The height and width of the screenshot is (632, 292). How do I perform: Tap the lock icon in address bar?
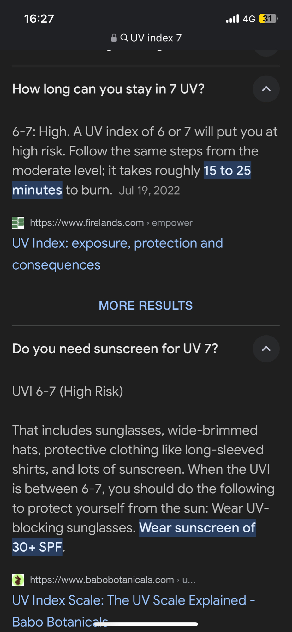pyautogui.click(x=114, y=38)
